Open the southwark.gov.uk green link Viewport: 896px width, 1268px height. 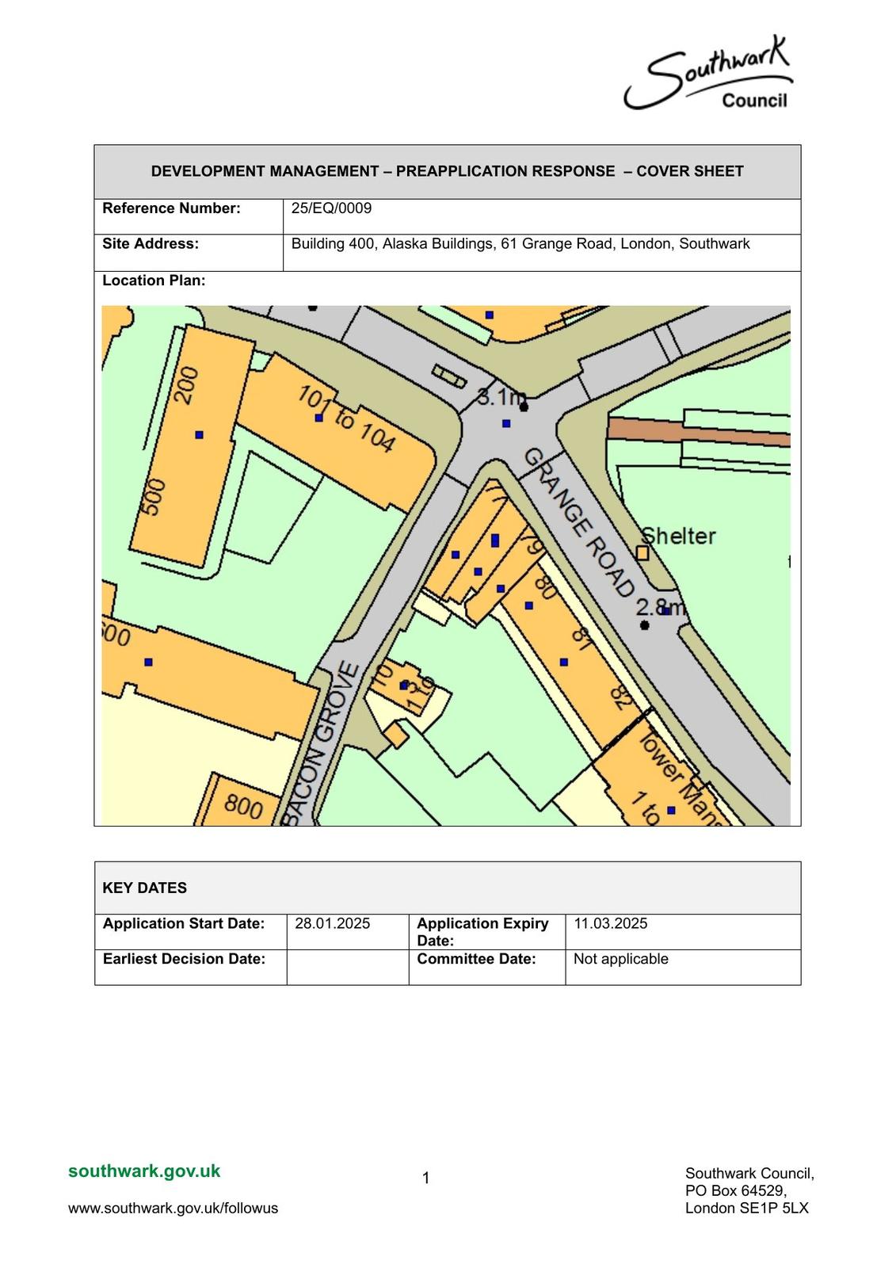[x=144, y=1171]
